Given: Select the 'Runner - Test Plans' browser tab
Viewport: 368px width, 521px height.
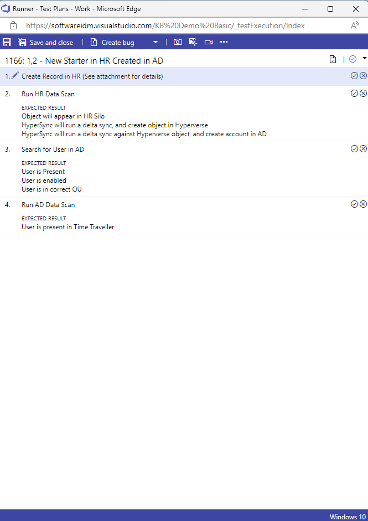Looking at the screenshot, I should click(x=72, y=8).
